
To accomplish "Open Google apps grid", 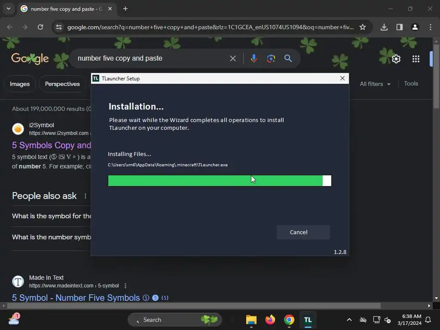I will (416, 58).
